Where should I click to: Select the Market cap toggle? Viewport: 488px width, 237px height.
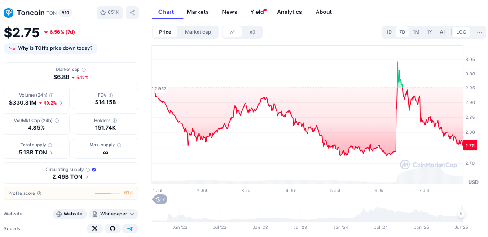pos(198,32)
